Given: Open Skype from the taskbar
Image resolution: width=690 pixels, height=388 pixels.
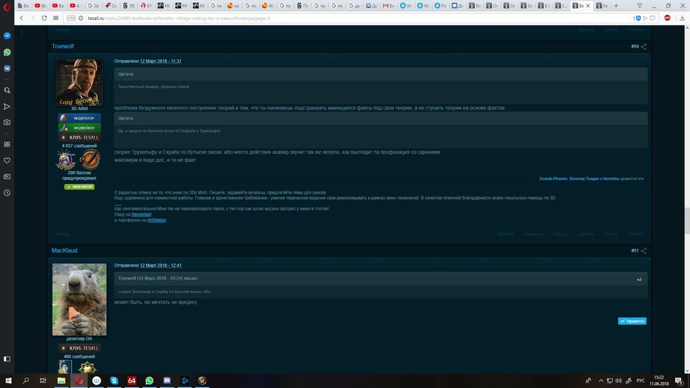Looking at the screenshot, I should point(114,380).
